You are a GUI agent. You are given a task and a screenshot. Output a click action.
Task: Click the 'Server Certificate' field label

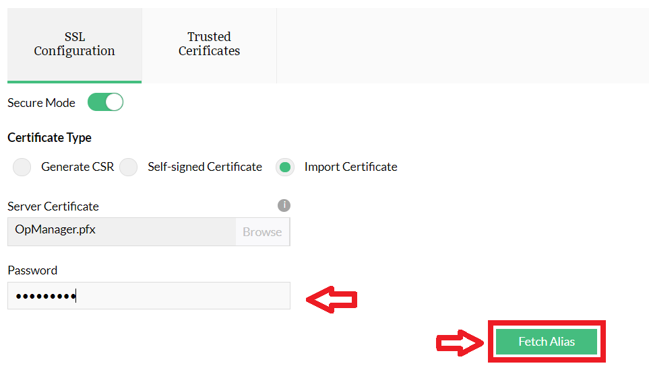53,207
